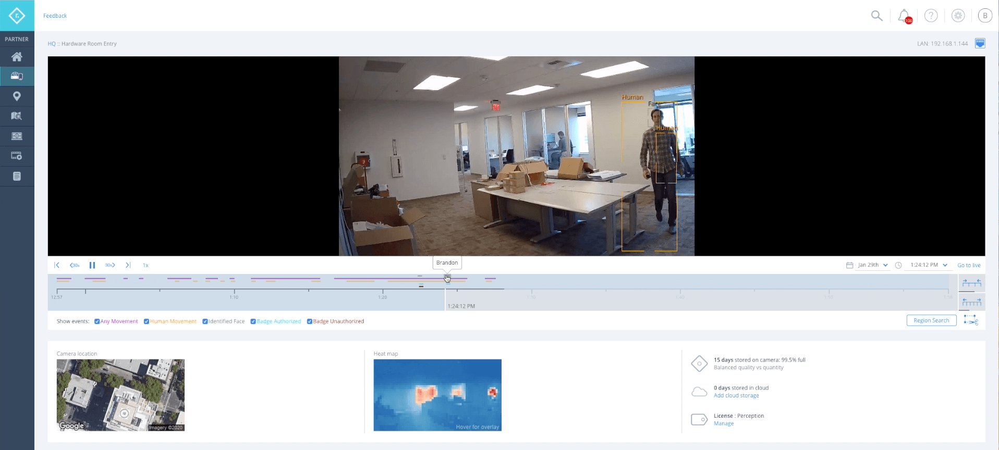
Task: Click the clip scissors tool icon
Action: pos(971,320)
